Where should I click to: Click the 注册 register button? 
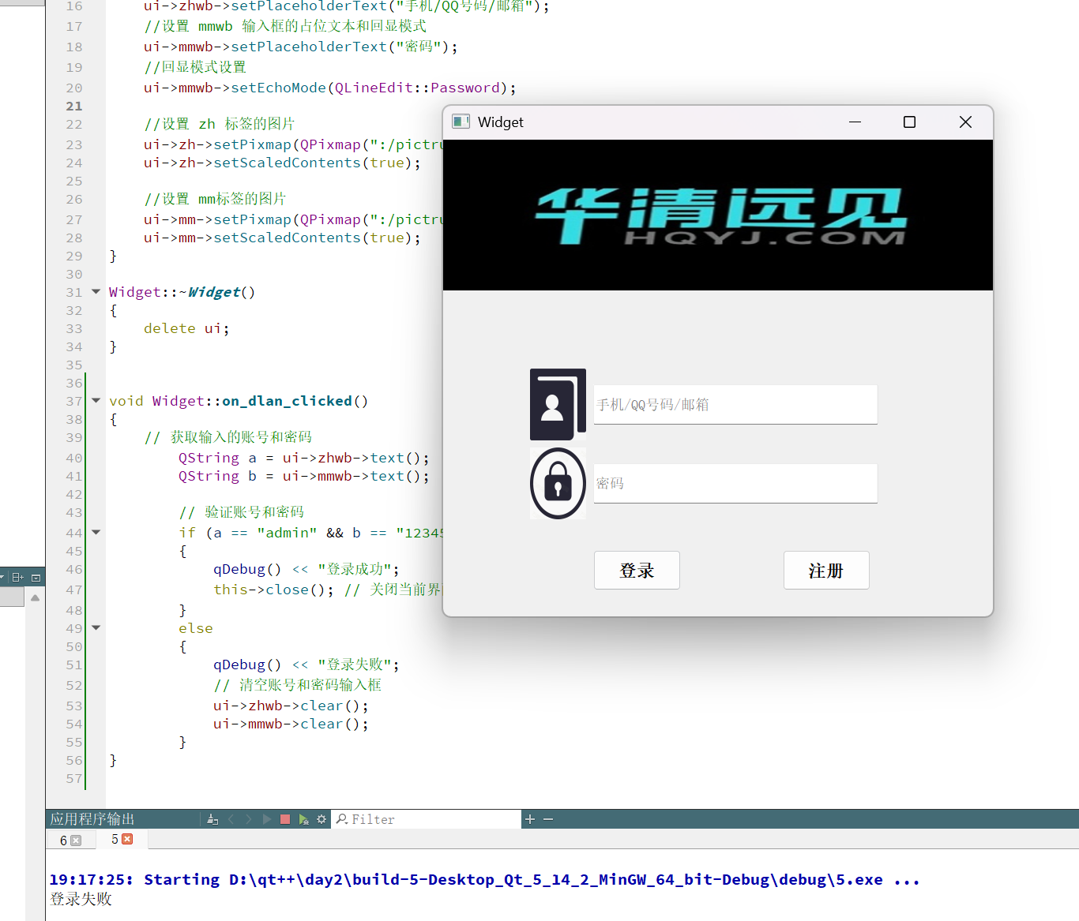[826, 570]
